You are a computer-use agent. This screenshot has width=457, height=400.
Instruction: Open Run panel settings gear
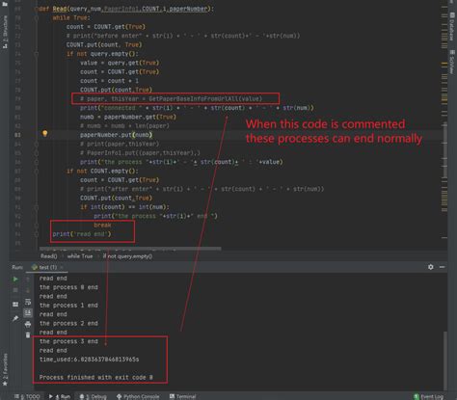tap(431, 267)
